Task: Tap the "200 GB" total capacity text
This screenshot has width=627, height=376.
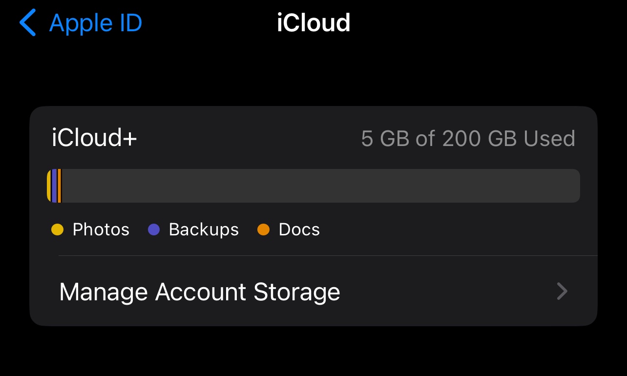Action: point(479,139)
